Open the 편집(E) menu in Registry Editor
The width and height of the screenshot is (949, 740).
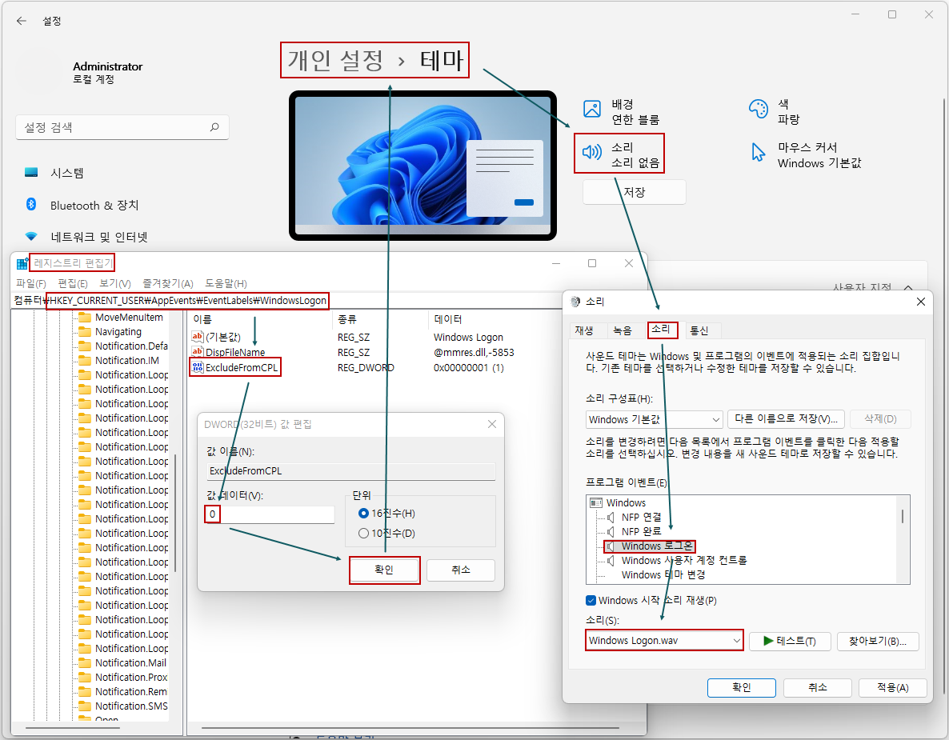[x=73, y=283]
